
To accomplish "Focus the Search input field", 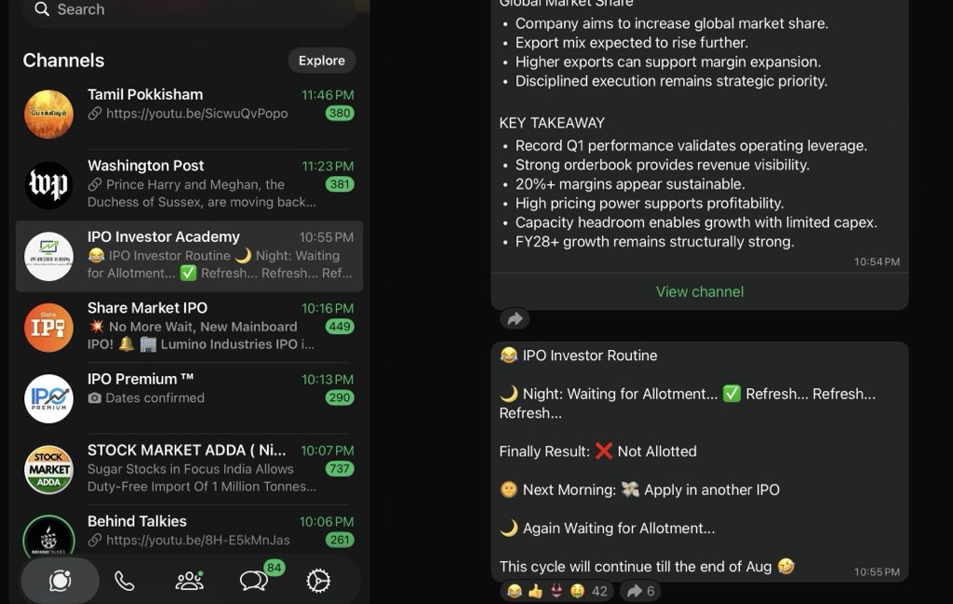I will (188, 9).
